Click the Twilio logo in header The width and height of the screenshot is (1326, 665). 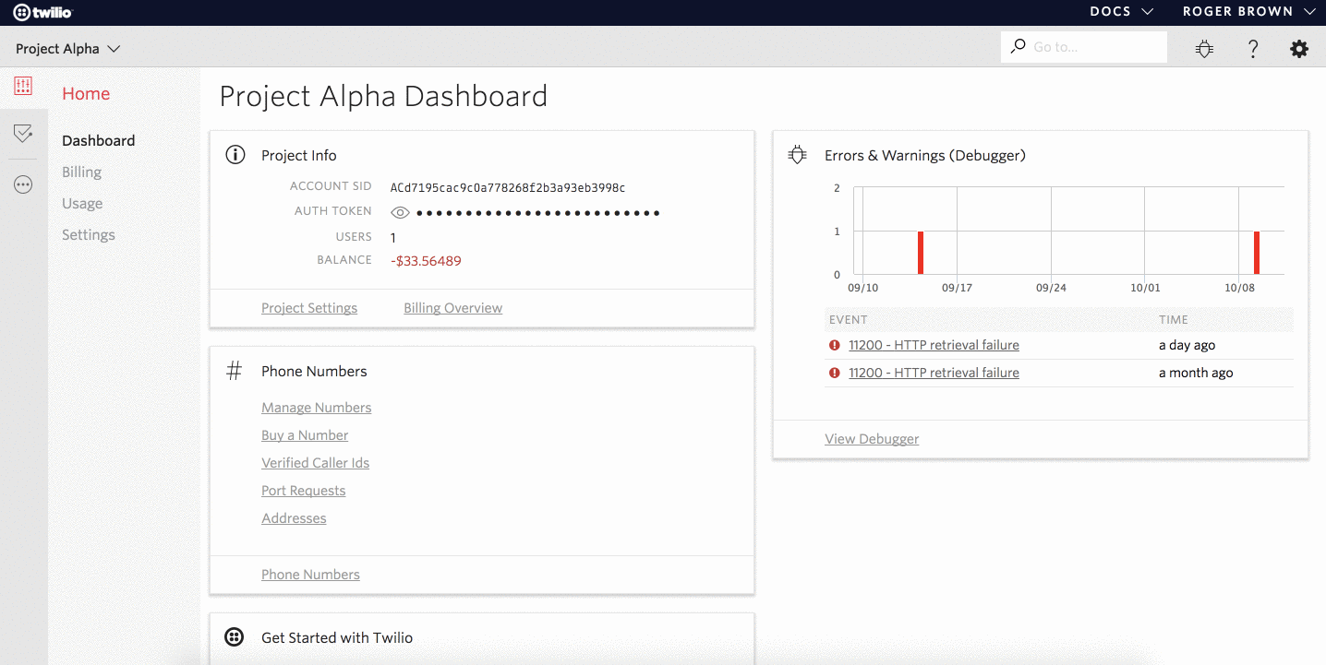[42, 12]
